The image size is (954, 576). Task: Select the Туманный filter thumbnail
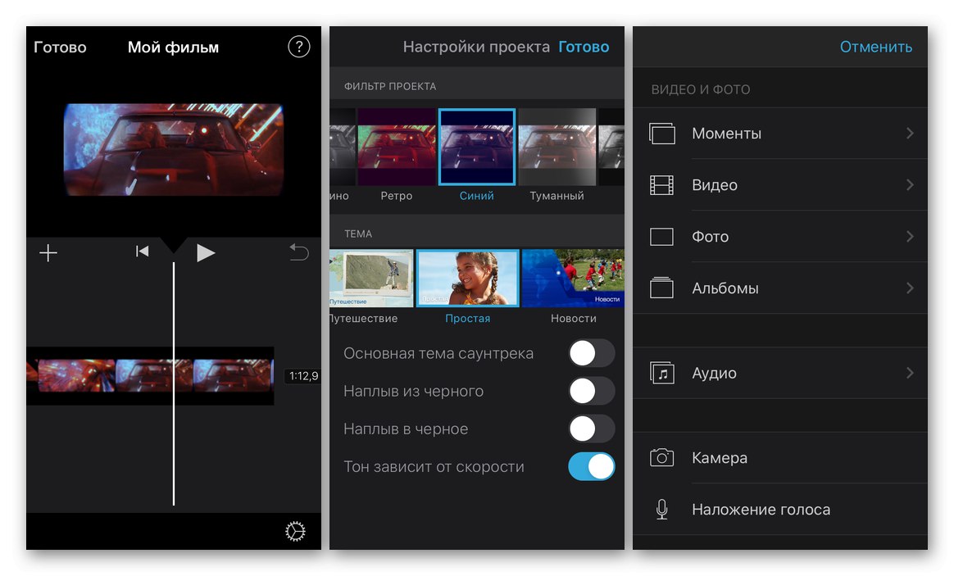pyautogui.click(x=556, y=147)
